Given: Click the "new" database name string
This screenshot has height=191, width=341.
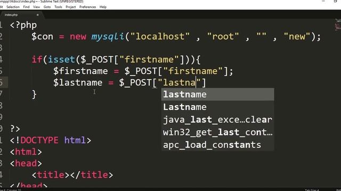Looking at the screenshot, I should (297, 37).
